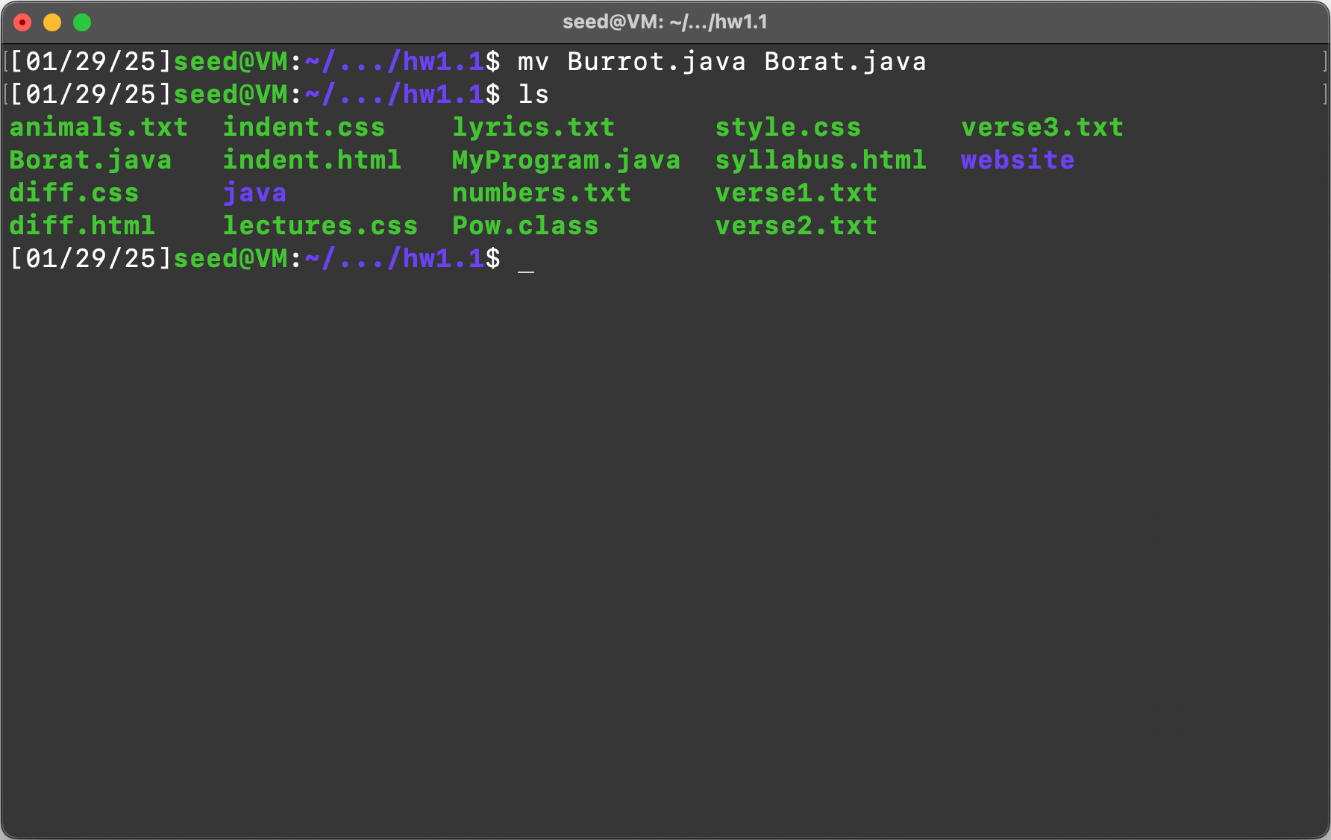Click the ls command text
This screenshot has height=840, width=1331.
[533, 95]
